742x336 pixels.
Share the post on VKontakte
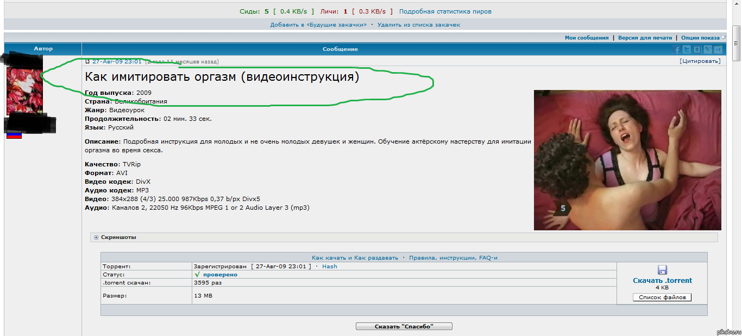click(697, 49)
